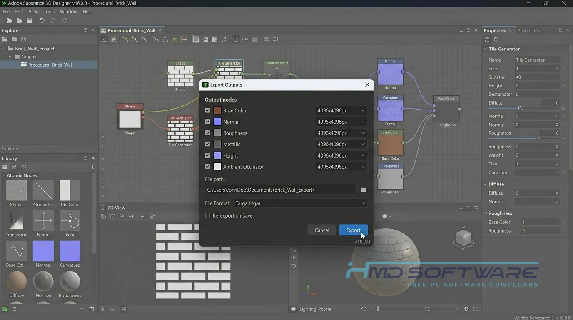Select Procedural_Brick_Wall graph in Explorer tree
The height and width of the screenshot is (320, 573).
click(x=49, y=65)
